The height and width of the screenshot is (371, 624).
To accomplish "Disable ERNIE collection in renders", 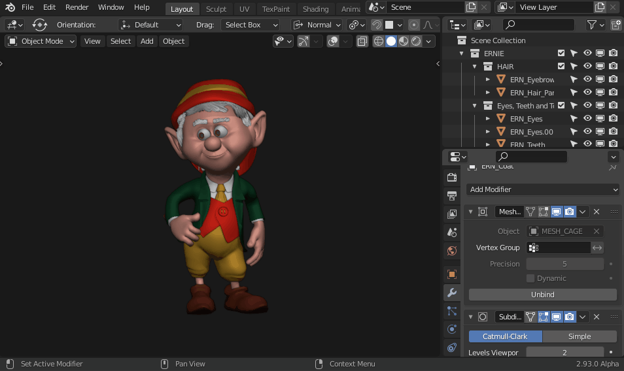I will 614,53.
